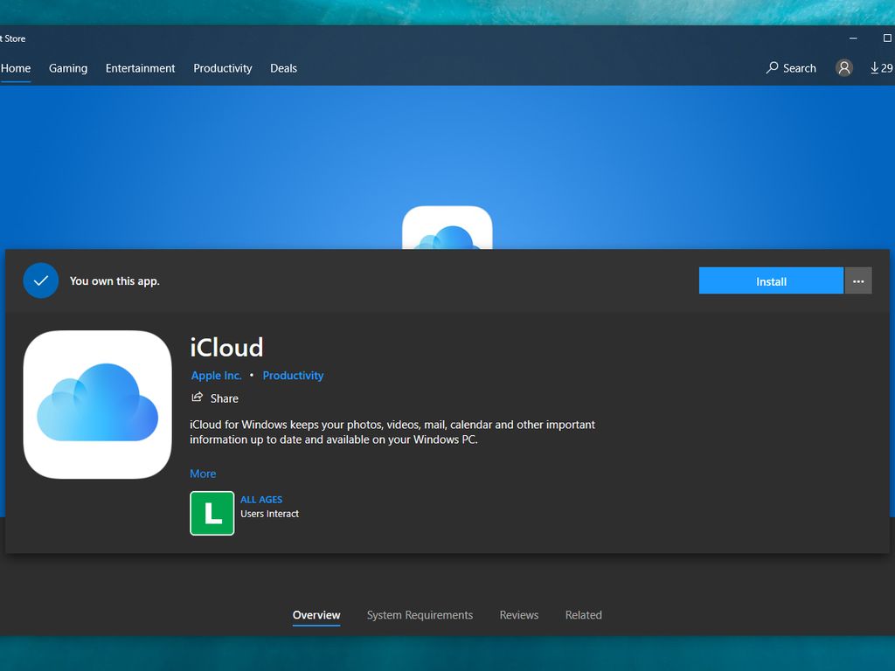
Task: Minimize the Store window
Action: [853, 38]
